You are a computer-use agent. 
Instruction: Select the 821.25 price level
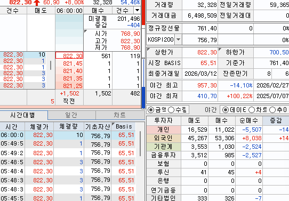69,86
